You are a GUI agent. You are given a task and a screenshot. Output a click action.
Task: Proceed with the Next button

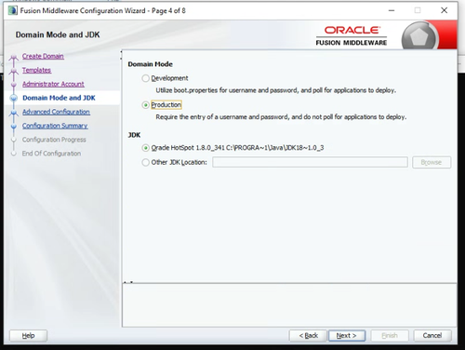tap(347, 335)
